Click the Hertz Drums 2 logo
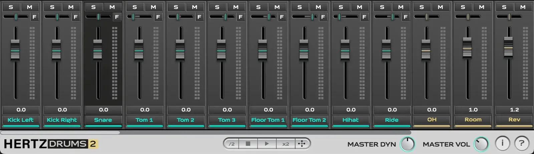The image size is (534, 154). [x=50, y=144]
